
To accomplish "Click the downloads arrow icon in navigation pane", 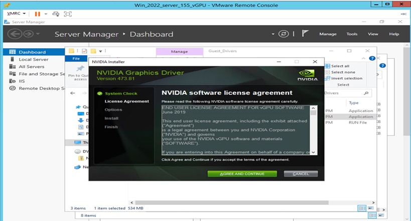I will click(81, 120).
